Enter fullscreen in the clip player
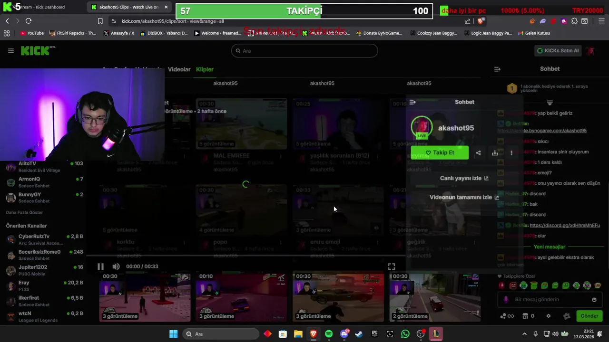Image resolution: width=609 pixels, height=342 pixels. pos(392,266)
